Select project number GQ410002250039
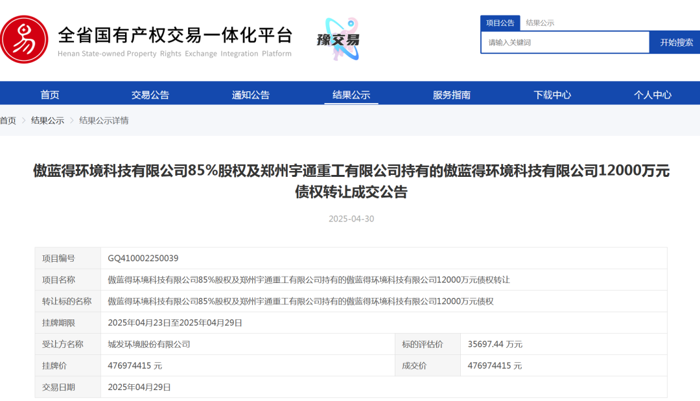Image resolution: width=700 pixels, height=401 pixels. [x=143, y=258]
